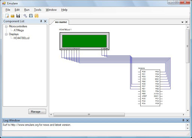Switch to the 'no name' tab

point(61,22)
